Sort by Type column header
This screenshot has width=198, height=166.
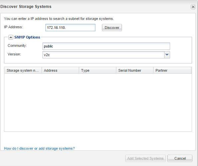pos(97,70)
